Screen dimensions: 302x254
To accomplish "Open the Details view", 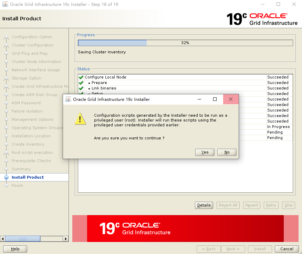I will point(204,205).
